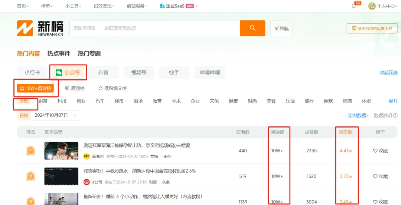Click the rank 1 medal badge

pos(30,151)
